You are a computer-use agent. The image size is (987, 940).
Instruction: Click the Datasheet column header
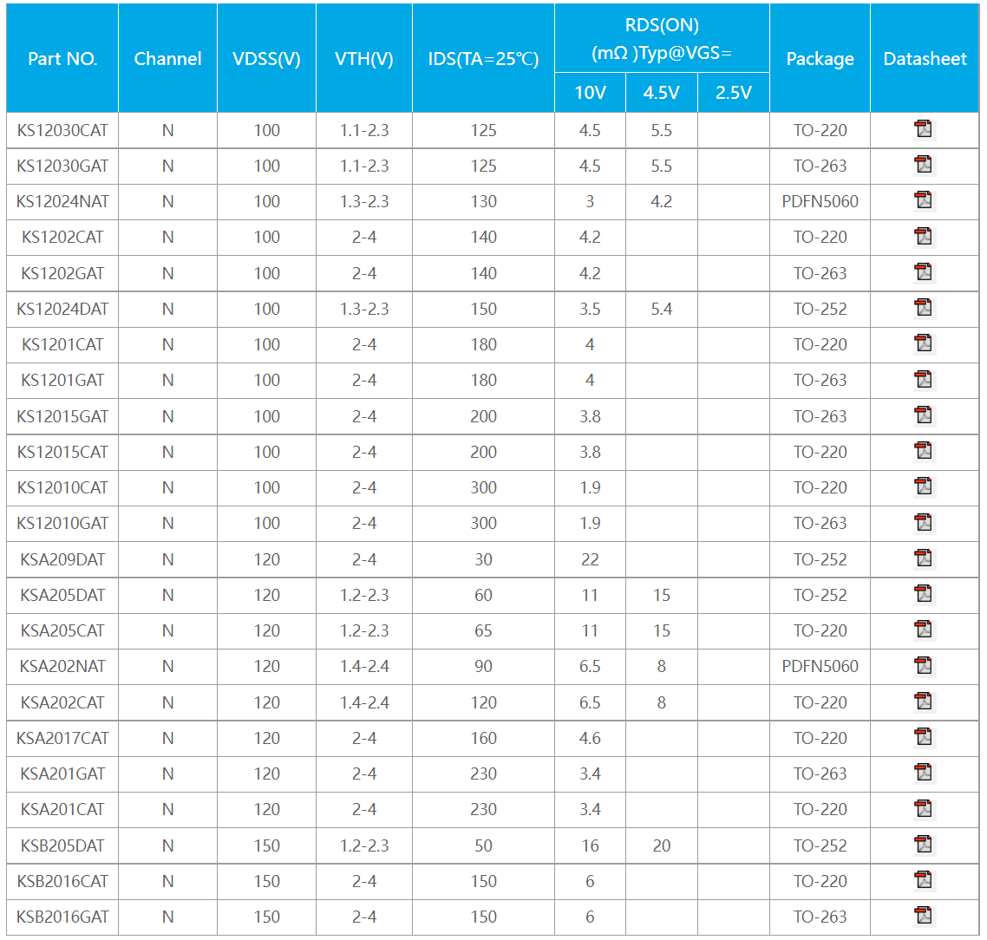[x=925, y=59]
